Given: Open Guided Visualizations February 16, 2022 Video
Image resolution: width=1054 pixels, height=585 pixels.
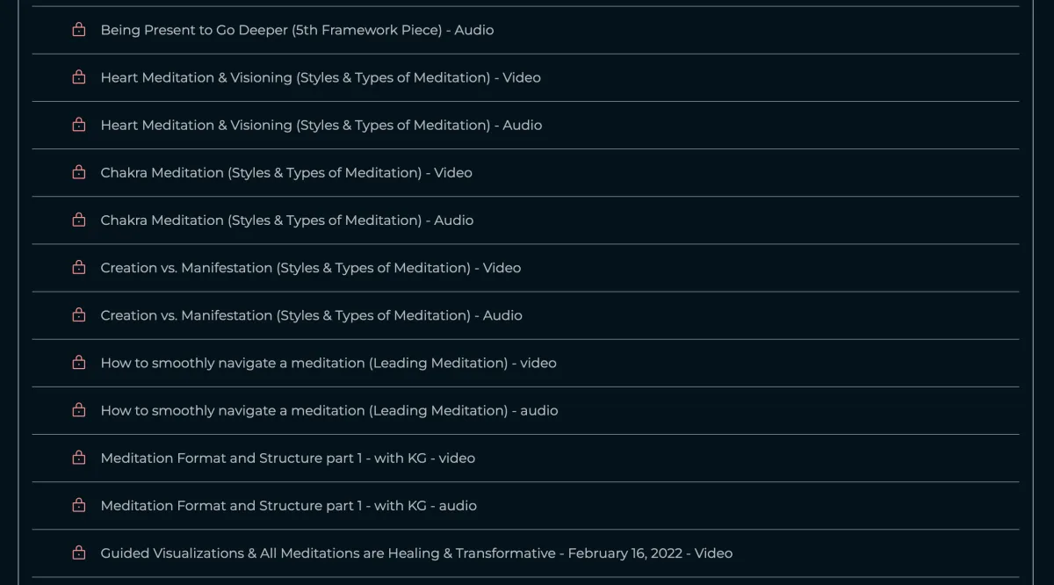Looking at the screenshot, I should (x=416, y=552).
